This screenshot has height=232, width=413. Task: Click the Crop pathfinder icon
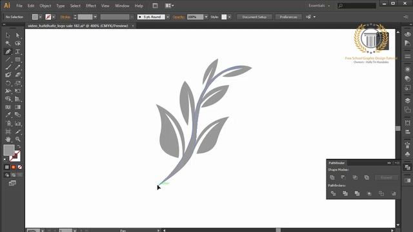click(x=369, y=193)
